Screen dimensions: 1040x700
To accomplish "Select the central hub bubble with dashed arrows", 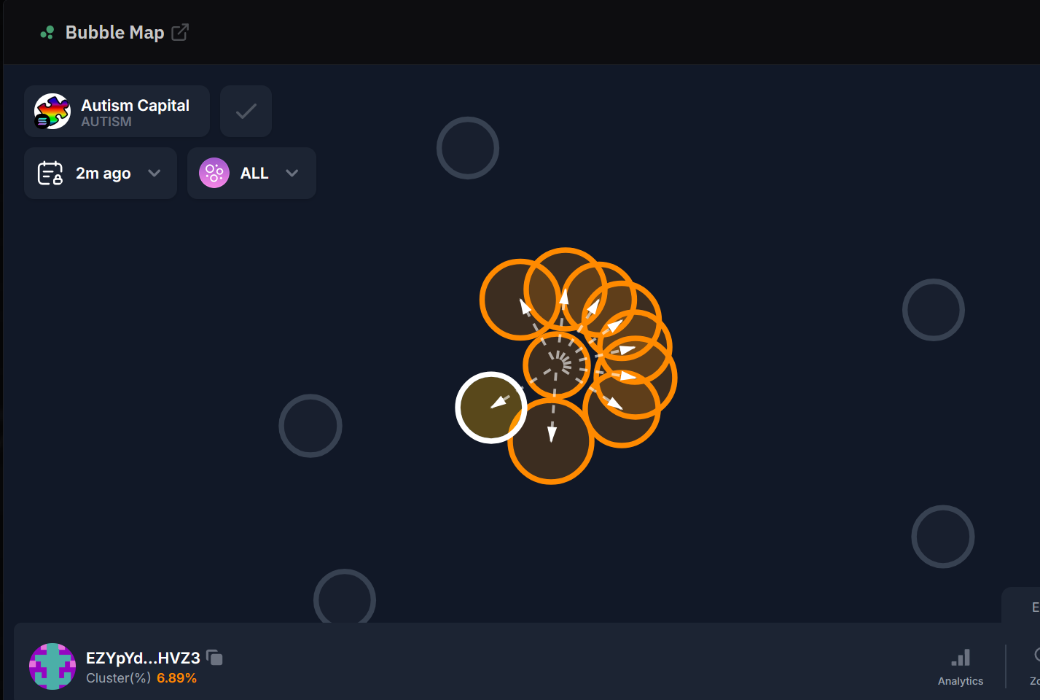I will 558,365.
